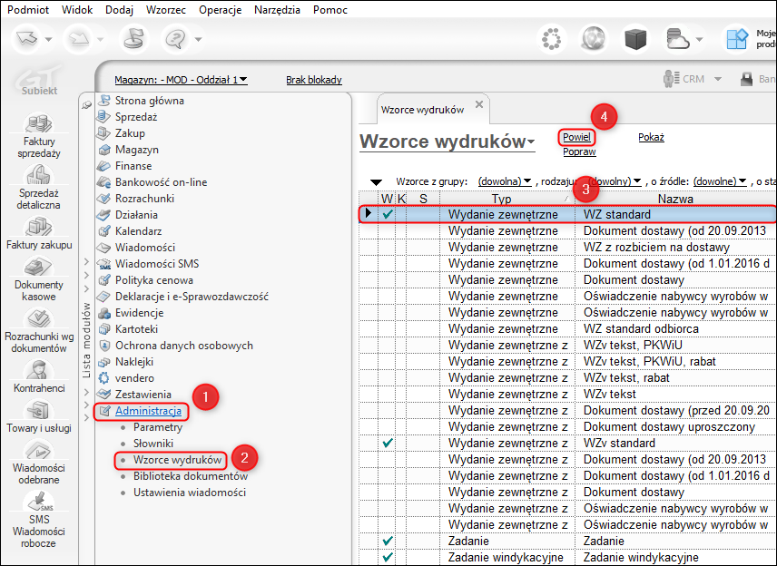777x566 pixels.
Task: Open Dokumenty kasowe shortcut icon
Action: (x=38, y=268)
